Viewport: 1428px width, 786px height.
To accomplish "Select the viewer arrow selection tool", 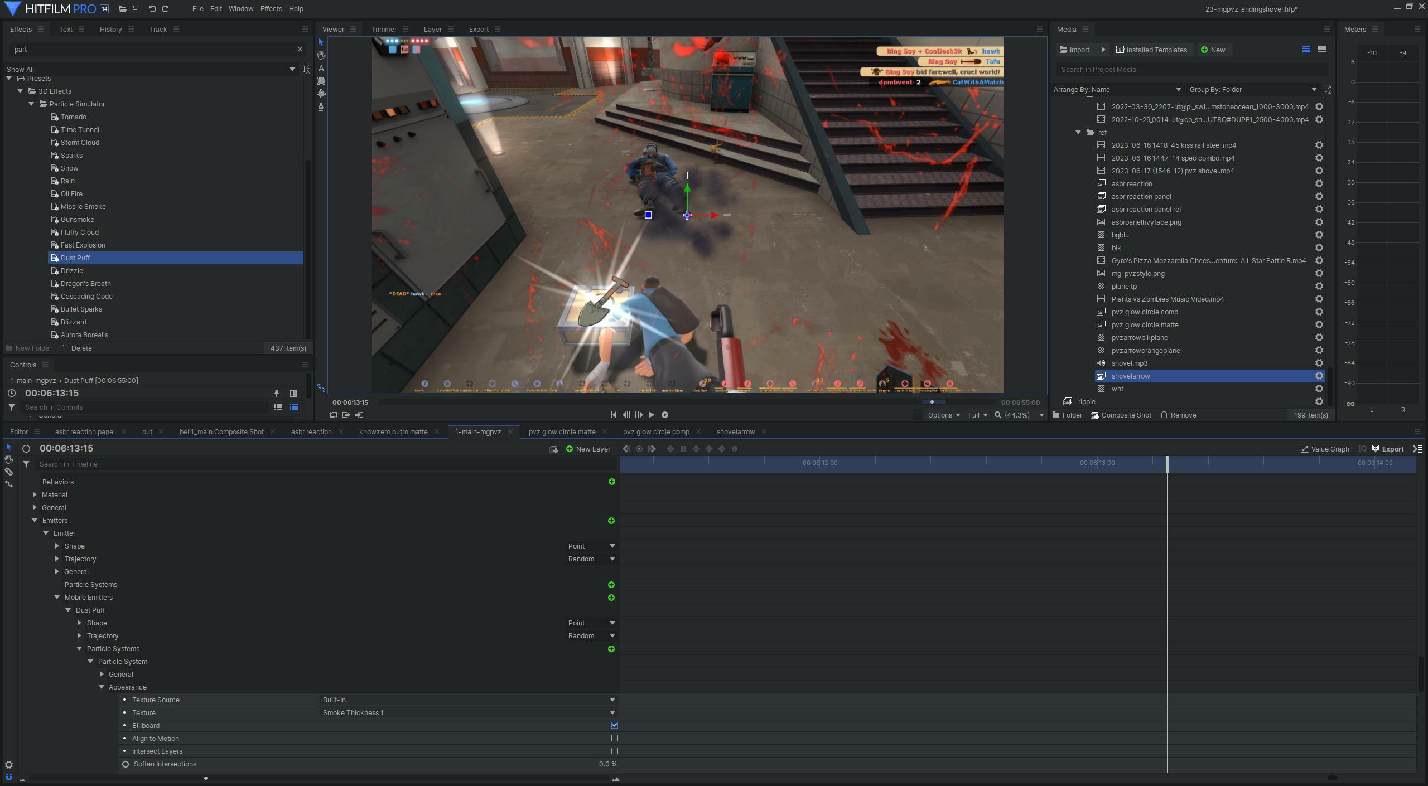I will tap(321, 42).
